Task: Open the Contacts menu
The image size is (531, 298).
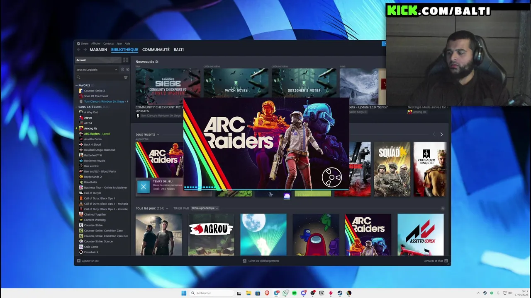Action: click(x=108, y=43)
